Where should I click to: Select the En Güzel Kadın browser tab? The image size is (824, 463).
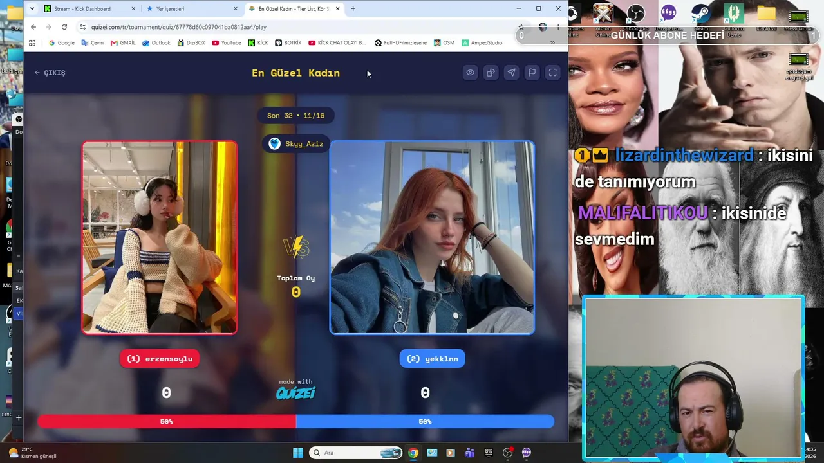point(293,9)
